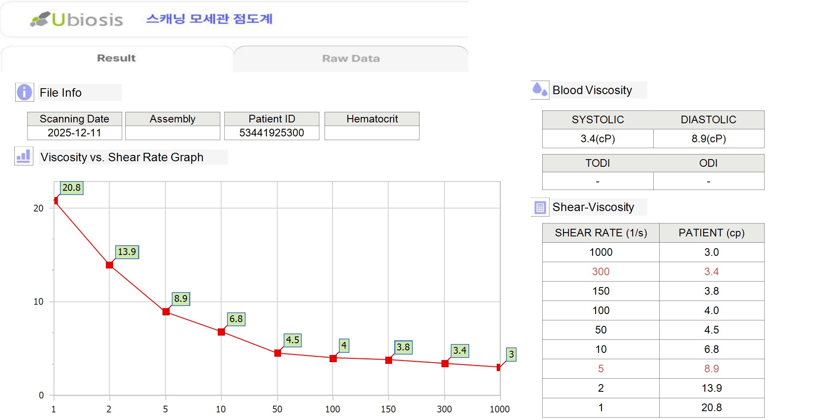Click the 20.8 data point label
This screenshot has height=420, width=820.
click(x=71, y=188)
